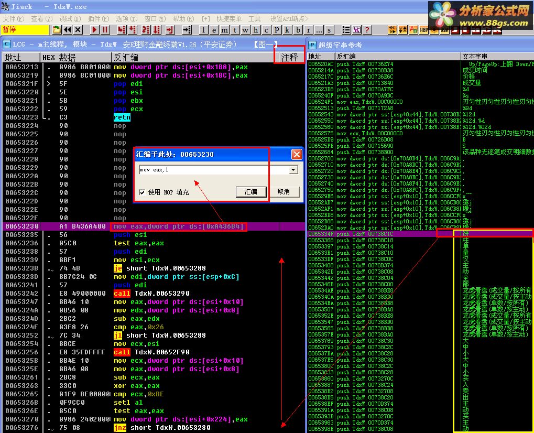Click the Trace Over toolbar icon
Viewport: 534px width, 433px height.
(157, 30)
